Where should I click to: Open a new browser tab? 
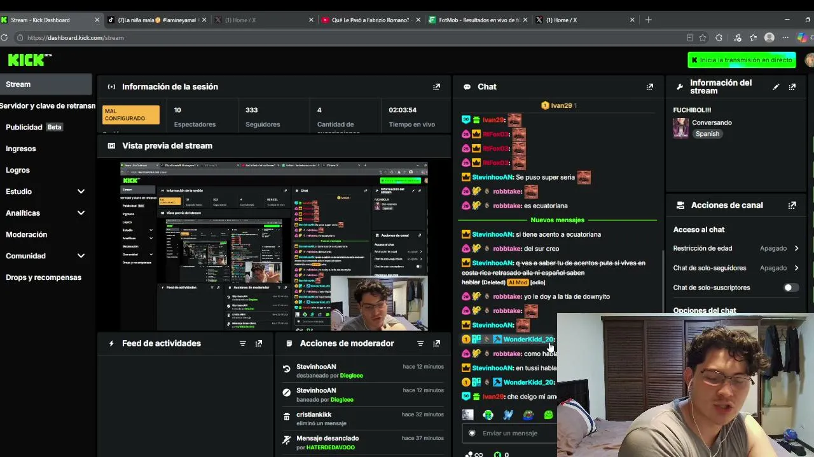coord(648,20)
